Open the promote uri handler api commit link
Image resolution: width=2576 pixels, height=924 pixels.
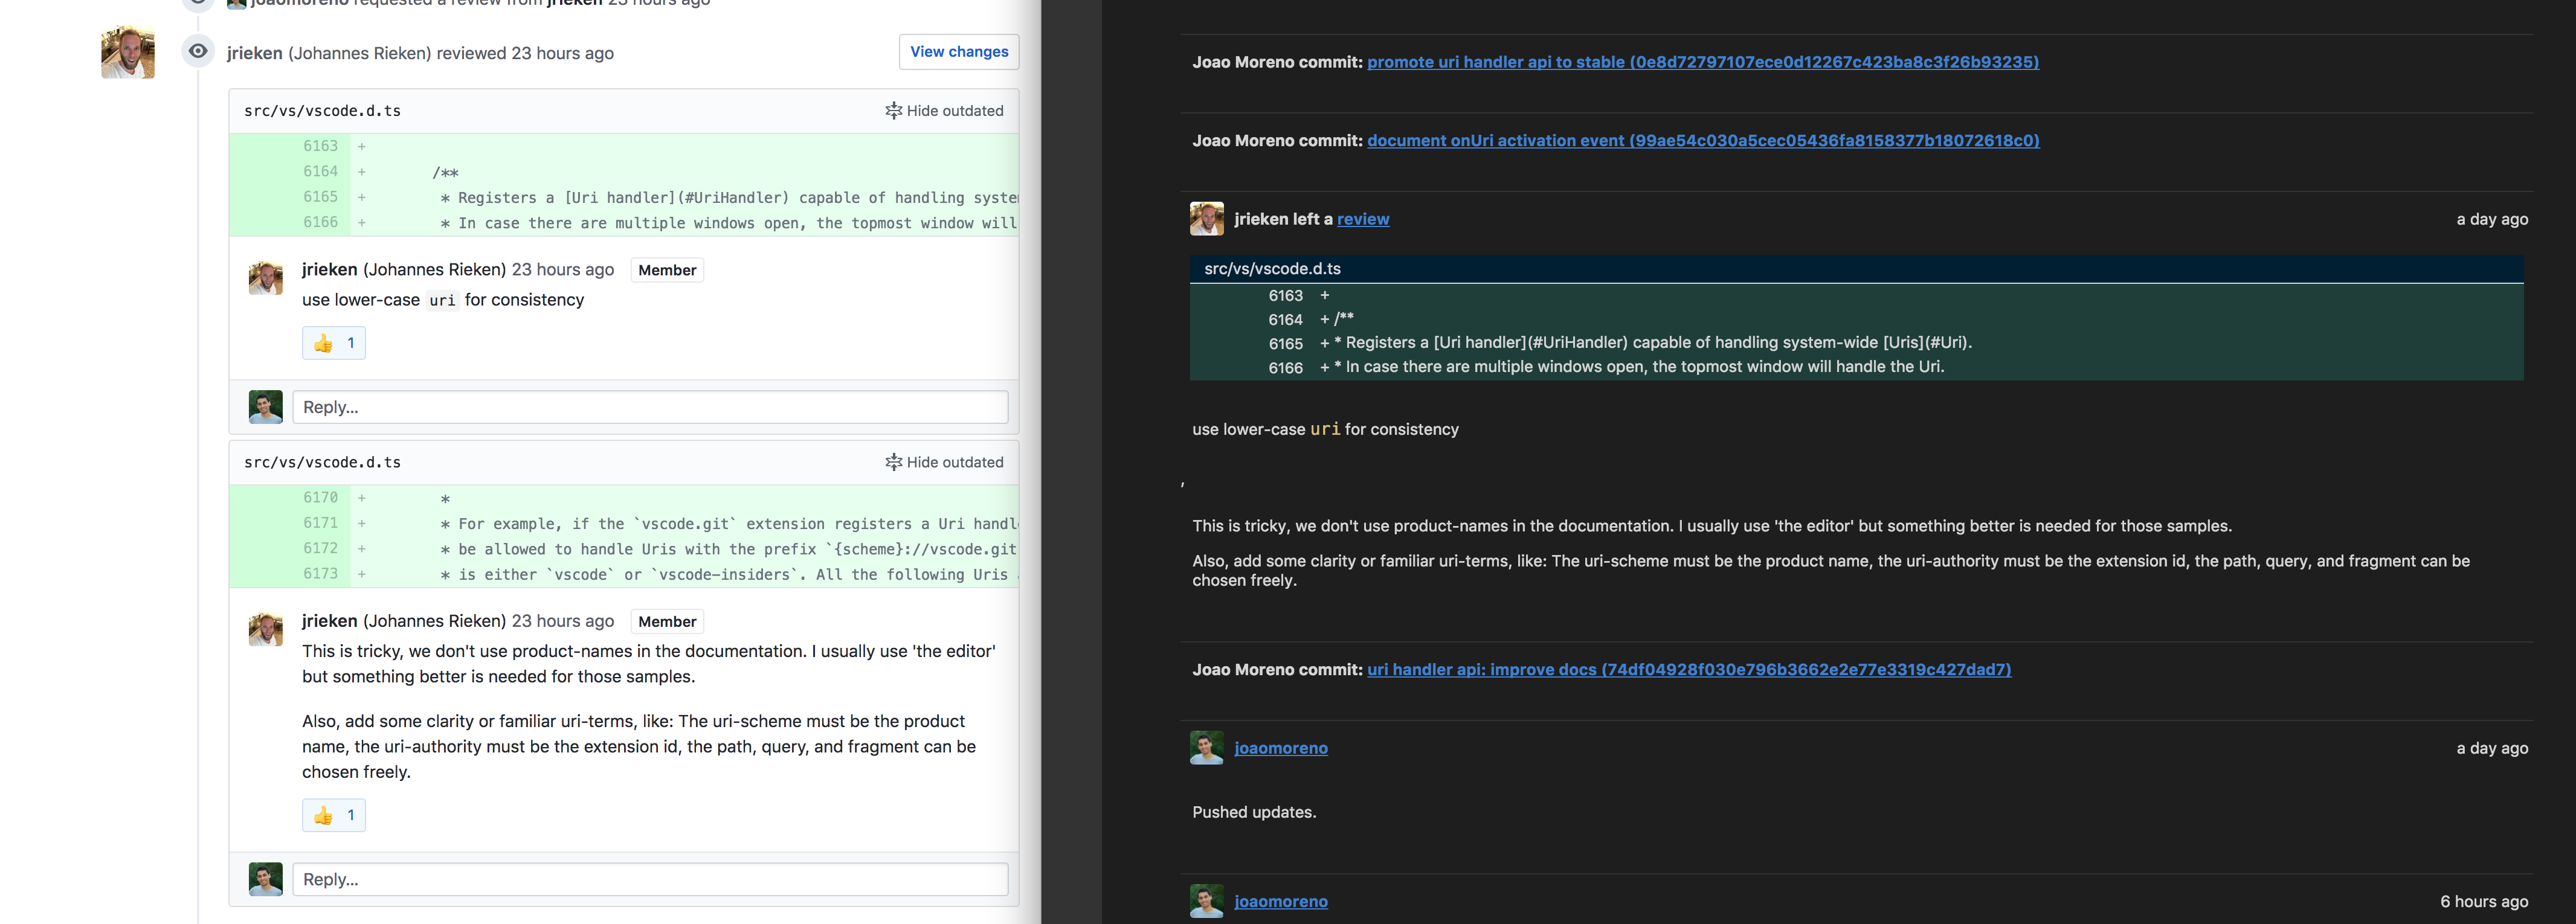[x=1702, y=62]
